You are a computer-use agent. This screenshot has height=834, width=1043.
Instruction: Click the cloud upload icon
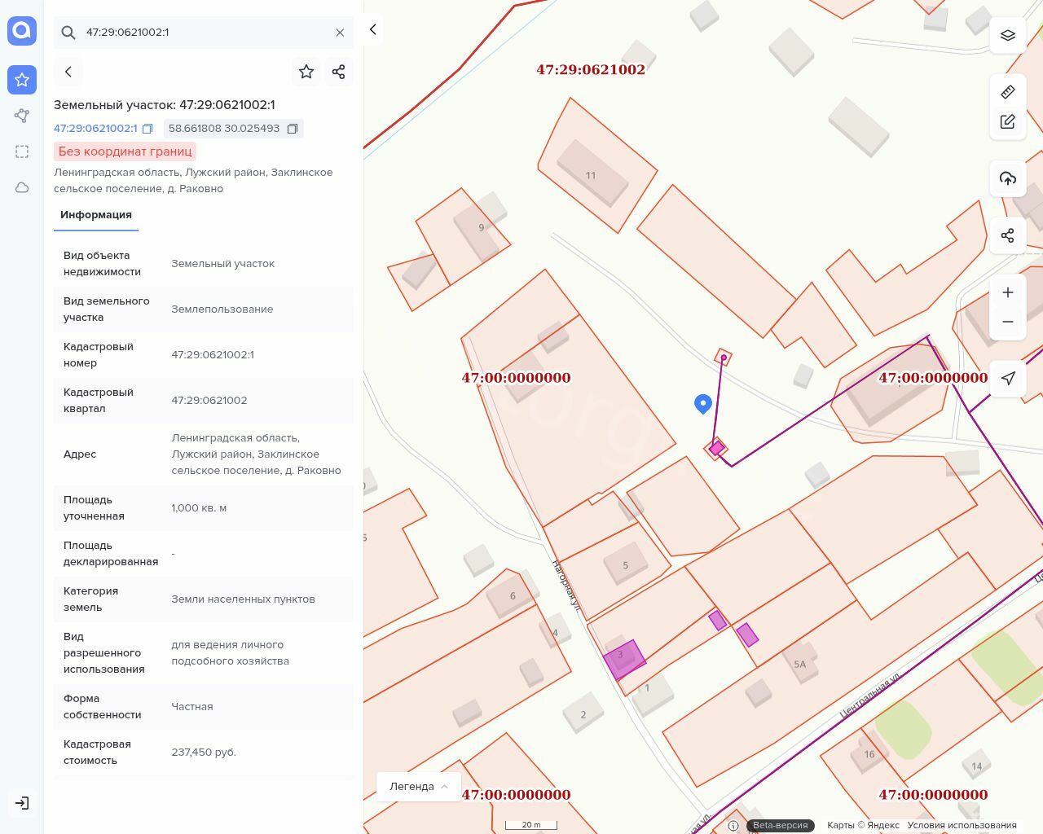click(1008, 178)
